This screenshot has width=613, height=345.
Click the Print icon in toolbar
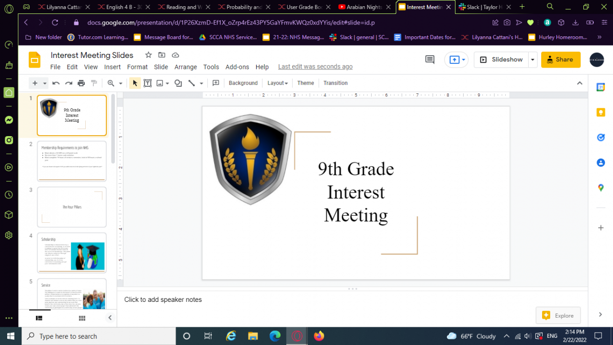(81, 83)
